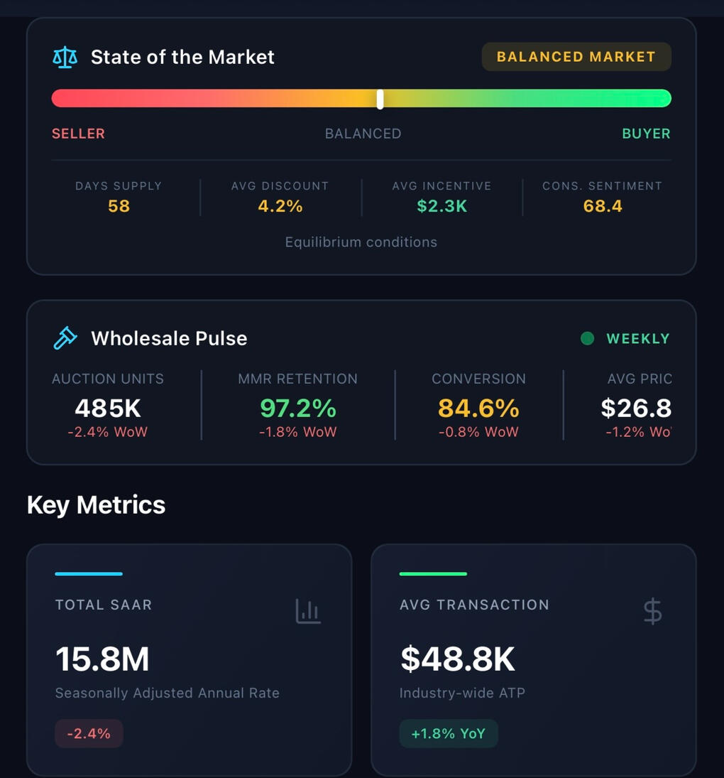Image resolution: width=724 pixels, height=778 pixels.
Task: Open the Conversion 84.6% stat
Action: coord(478,406)
